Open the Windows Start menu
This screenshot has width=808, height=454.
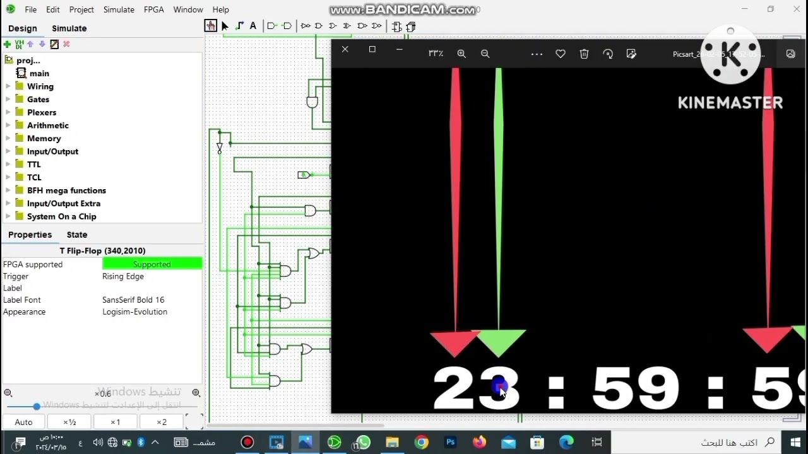click(794, 442)
